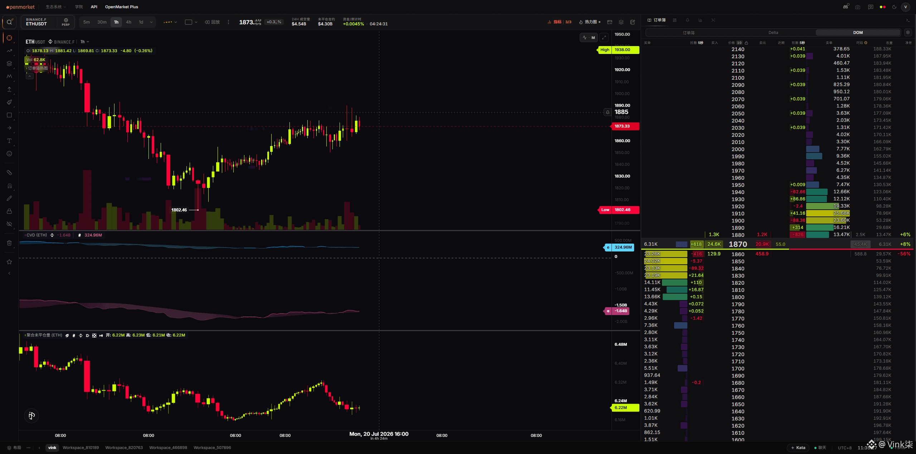Screen dimensions: 916x454
Task: Select the ruler measure tool
Action: pos(9,173)
